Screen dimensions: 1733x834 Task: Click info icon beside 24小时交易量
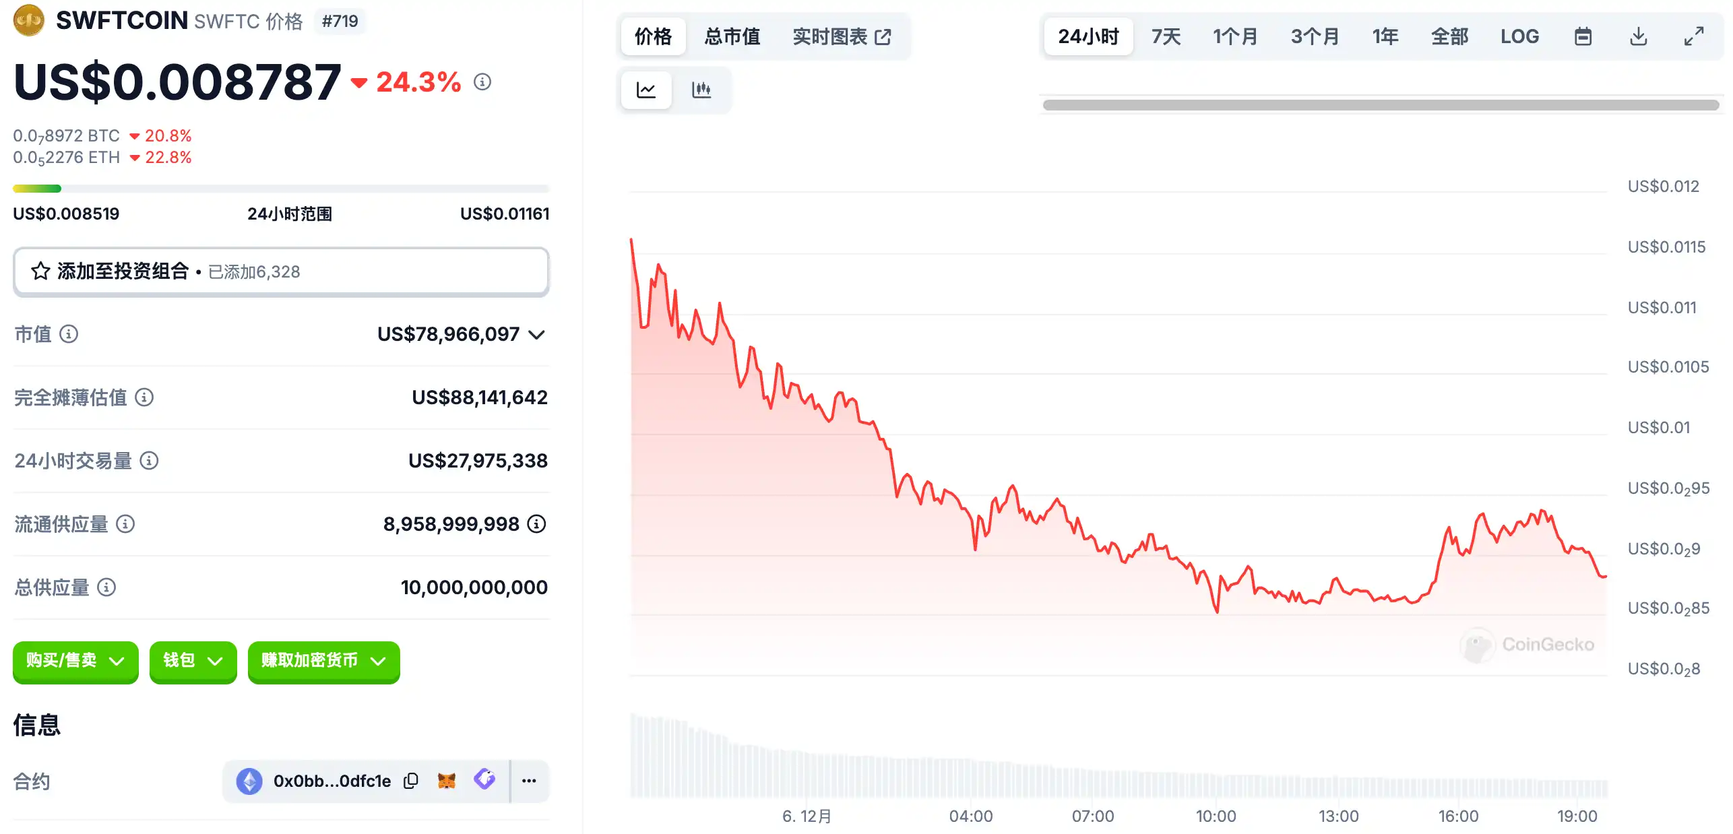149,461
